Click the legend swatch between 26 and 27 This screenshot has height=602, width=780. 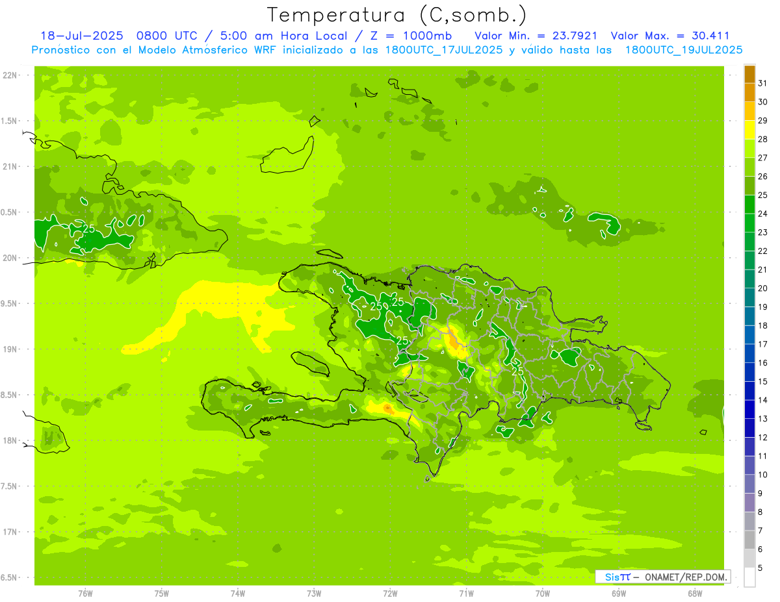(749, 167)
